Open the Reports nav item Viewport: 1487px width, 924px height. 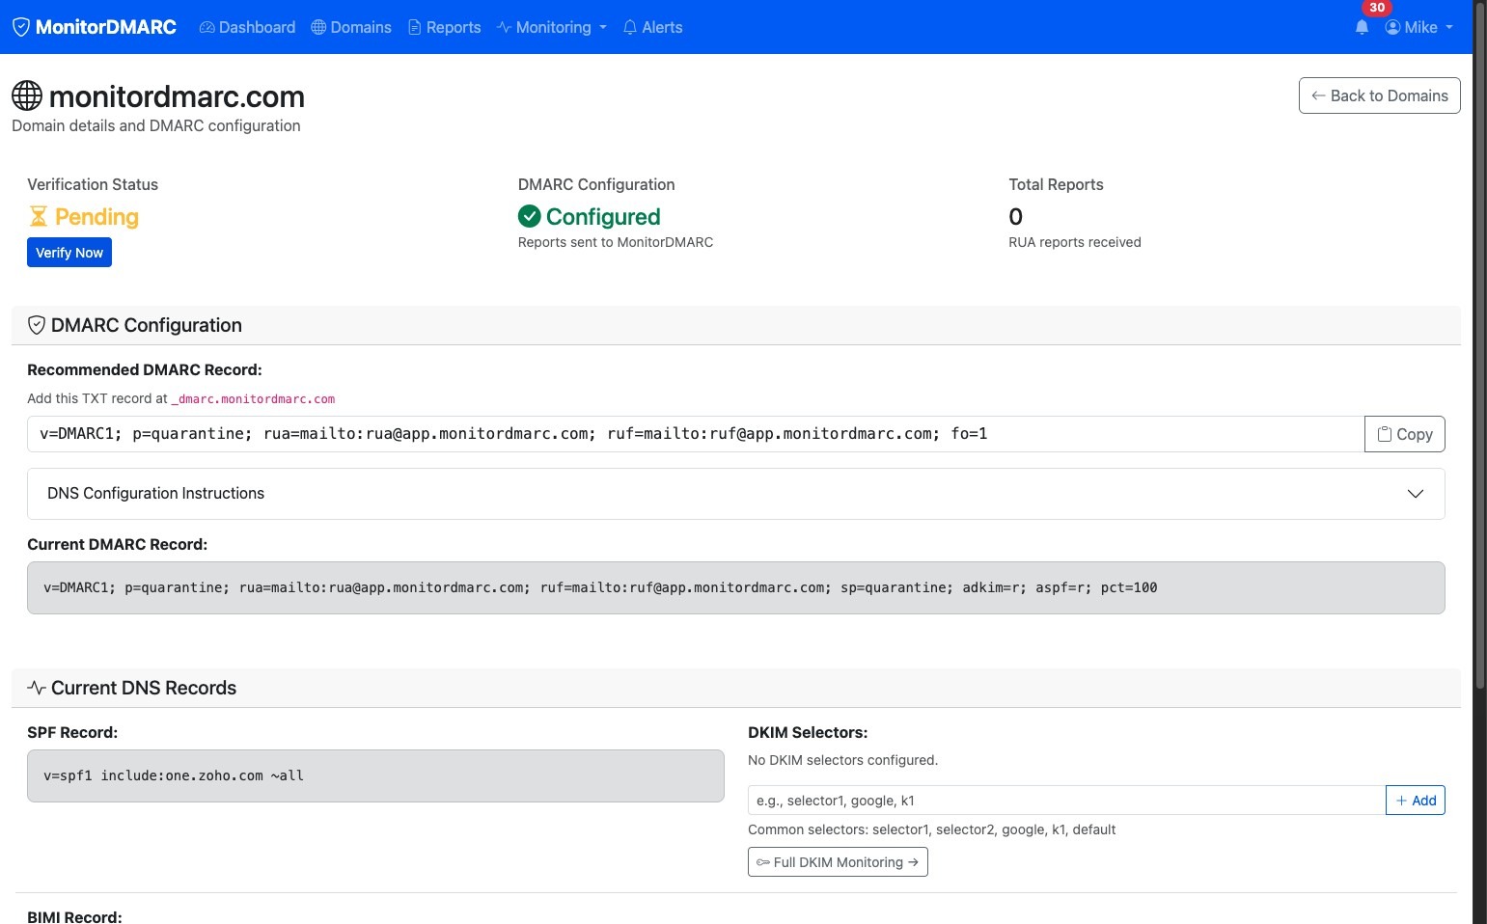(444, 27)
